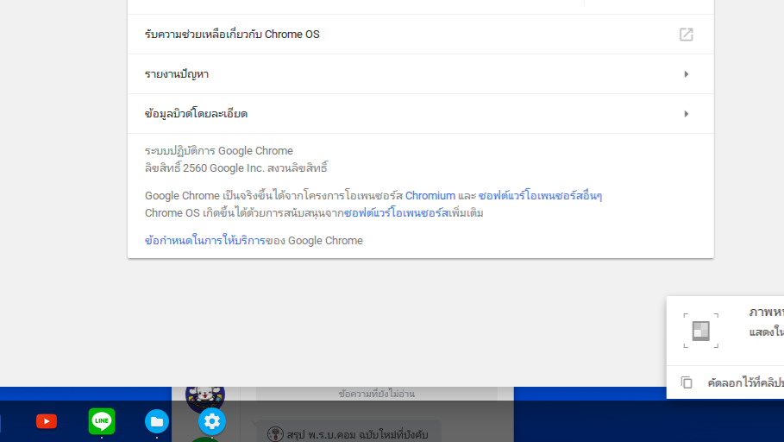Open the Chromium link
Image resolution: width=784 pixels, height=442 pixels.
pos(430,196)
